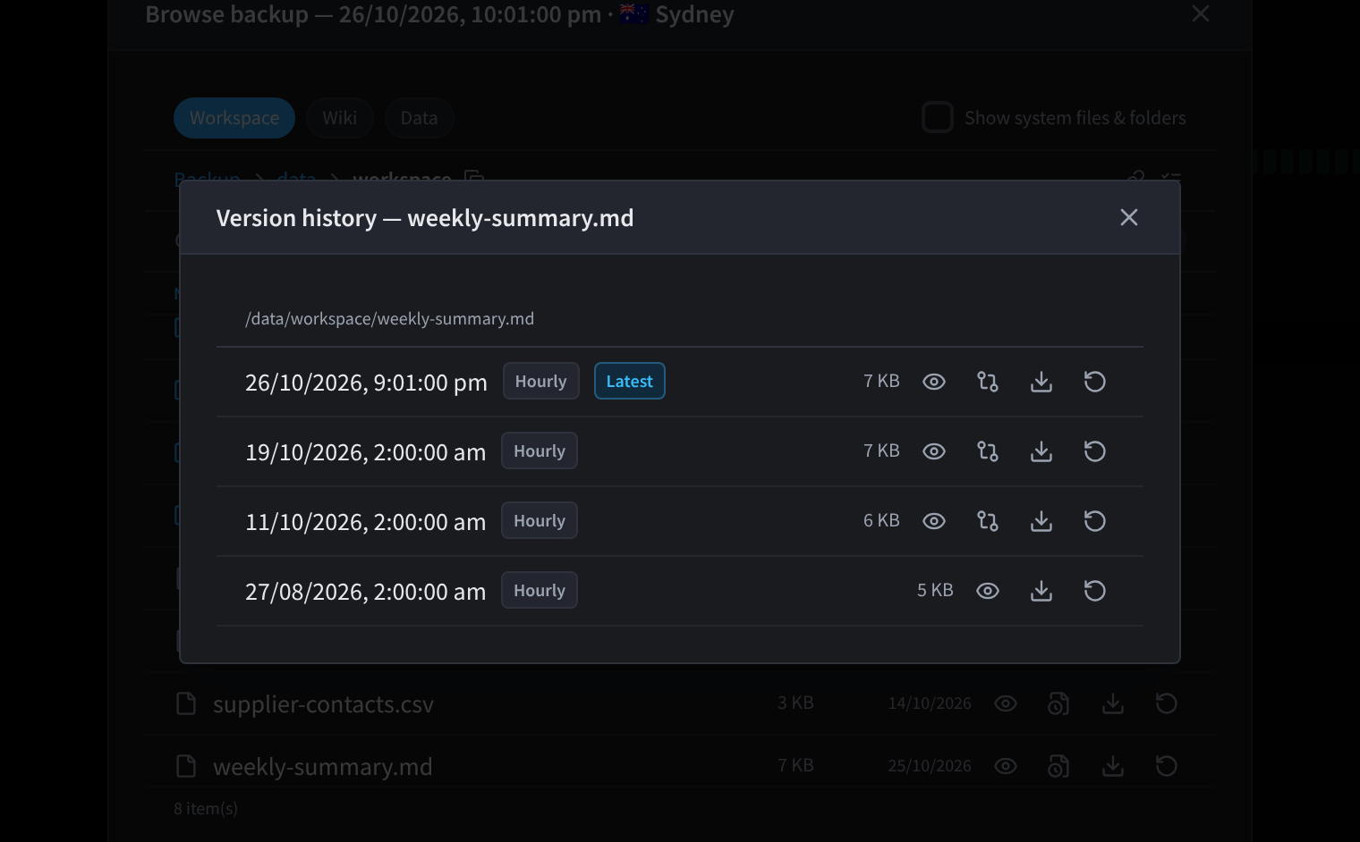Enable Show system files & folders checkbox
Viewport: 1360px width, 842px height.
point(938,117)
